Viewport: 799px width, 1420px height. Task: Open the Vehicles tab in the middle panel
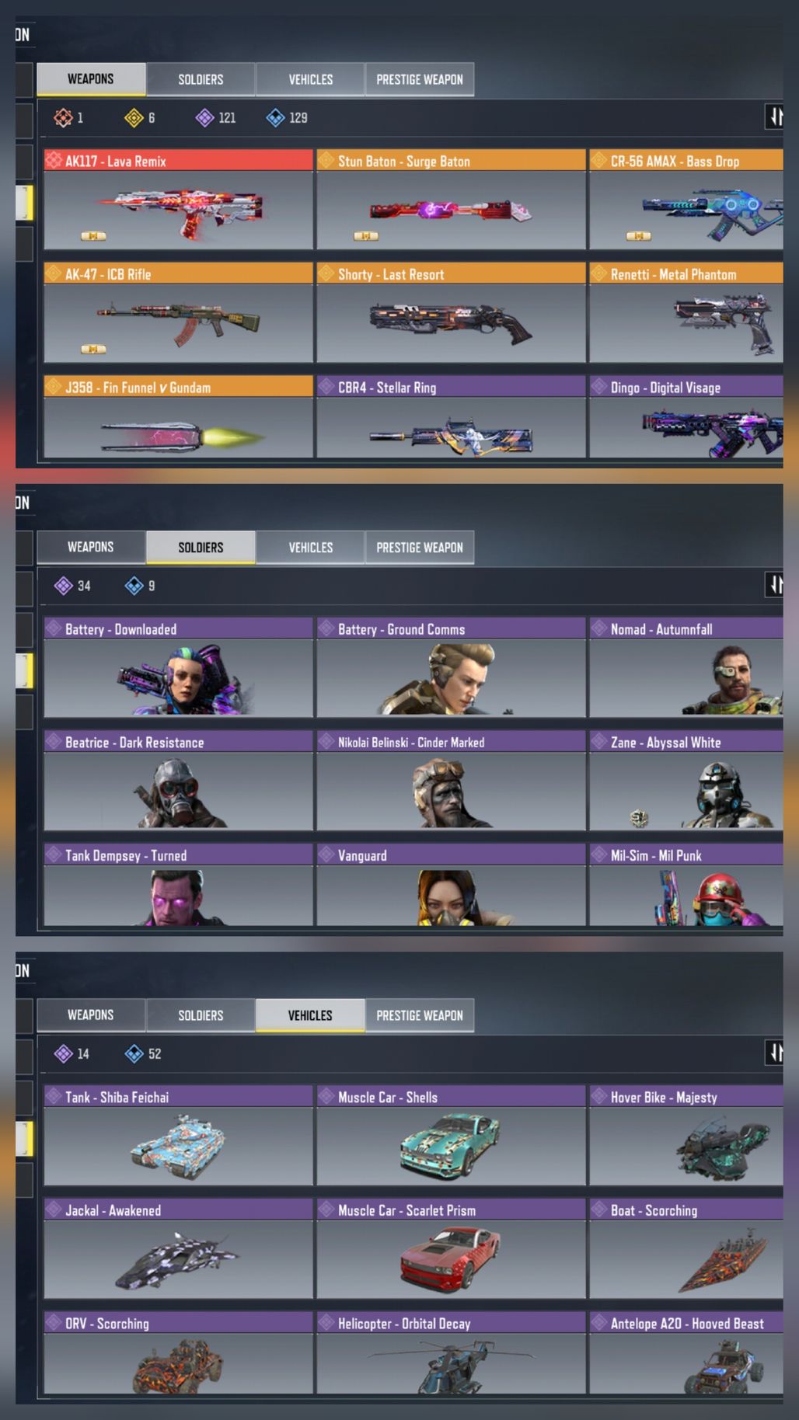pos(310,548)
